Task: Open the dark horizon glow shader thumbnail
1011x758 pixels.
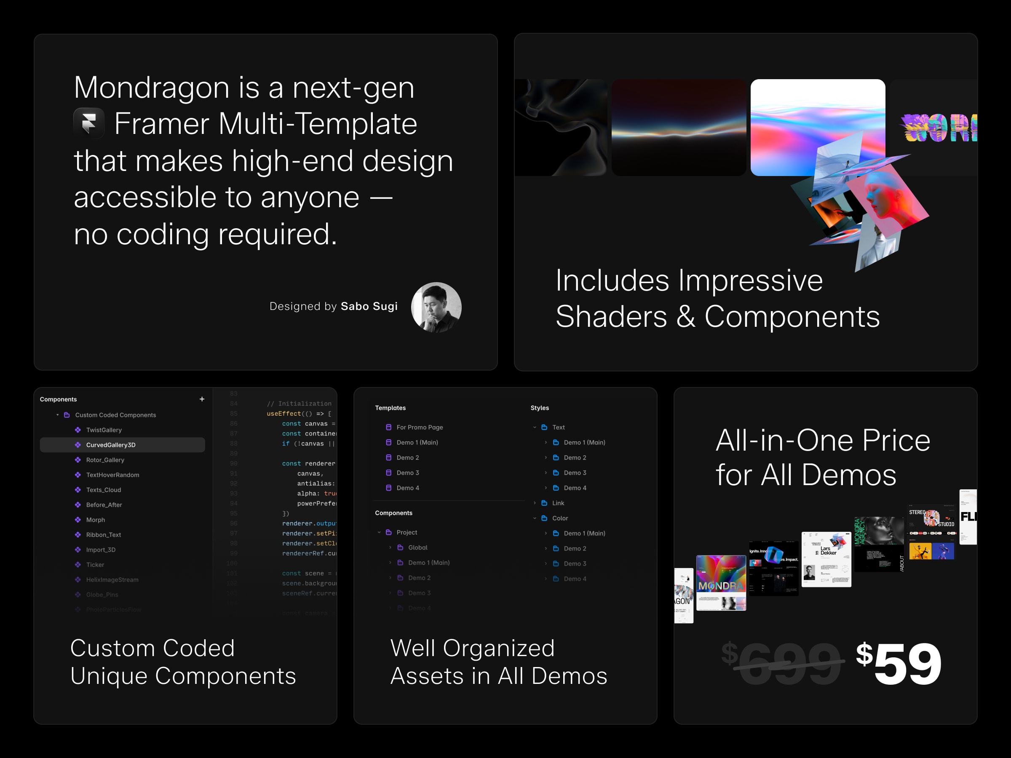Action: point(679,128)
